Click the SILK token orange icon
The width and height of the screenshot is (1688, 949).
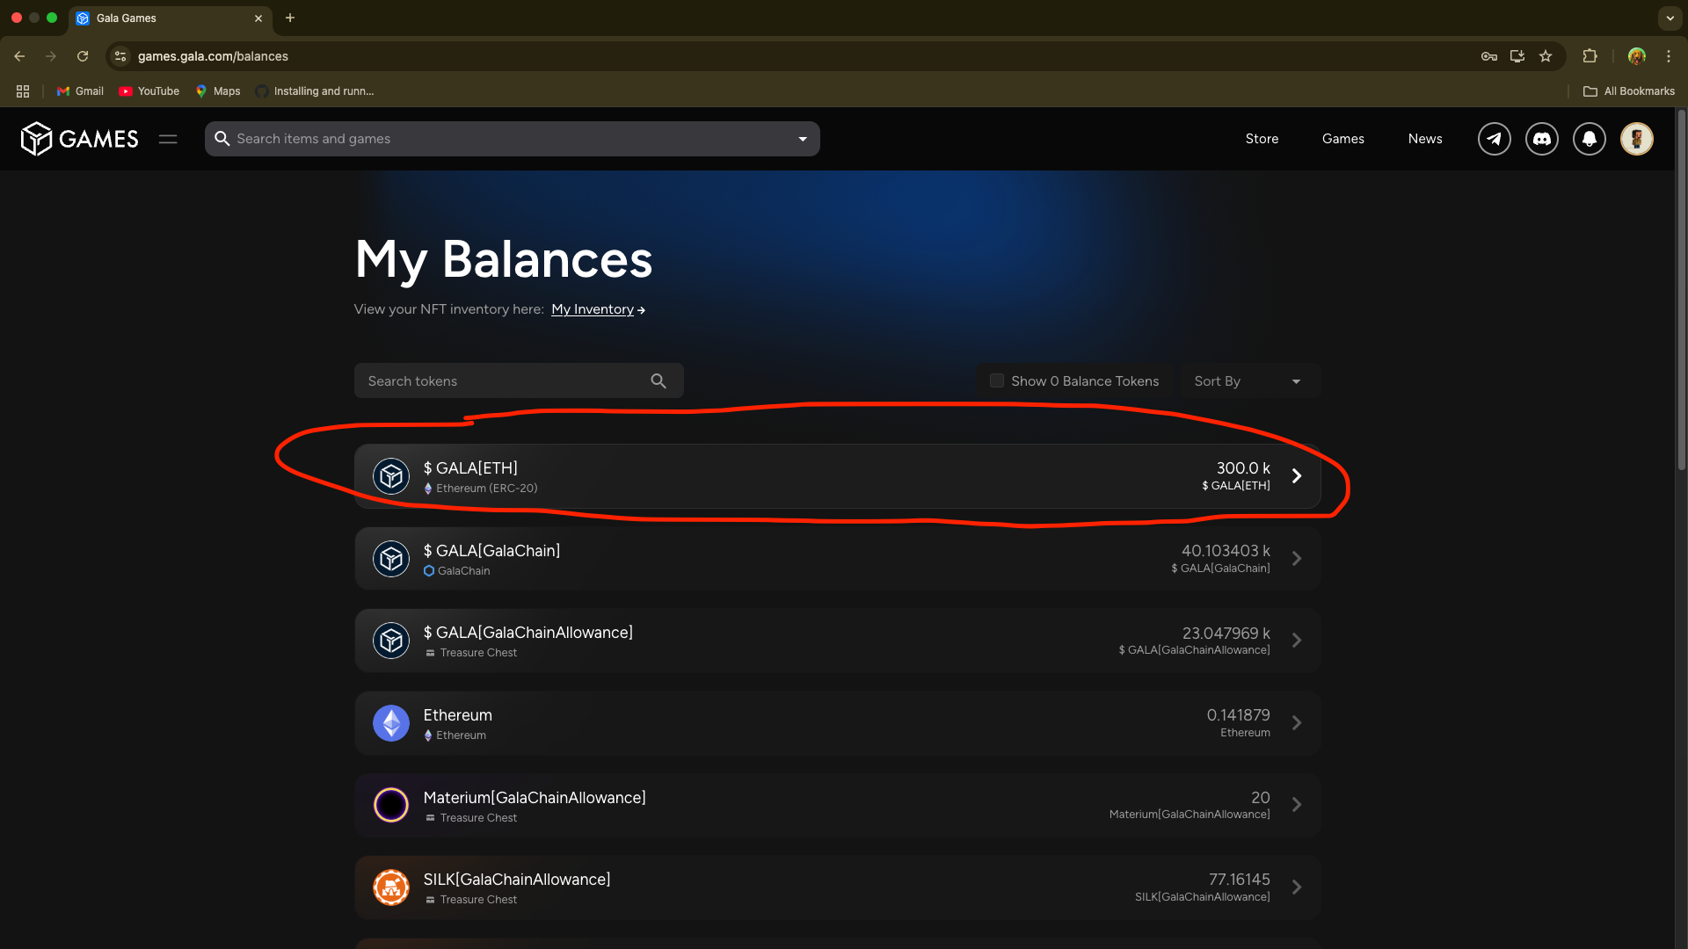tap(391, 887)
